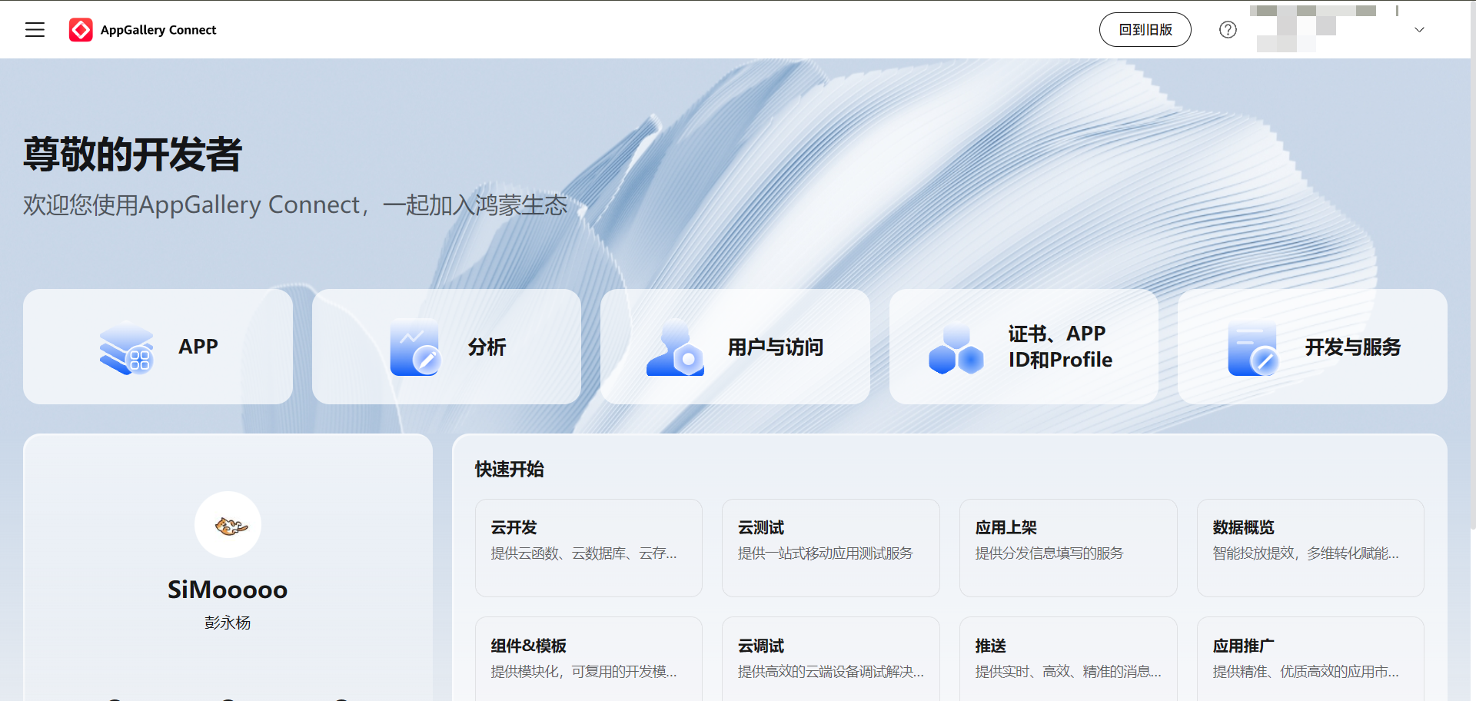Click the 欢迎您使用AppGallery Connect welcome subtitle
The image size is (1476, 701).
[295, 205]
